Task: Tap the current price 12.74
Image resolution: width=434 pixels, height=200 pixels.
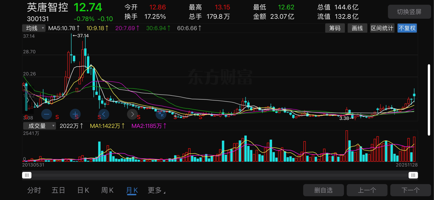Action: pos(88,7)
